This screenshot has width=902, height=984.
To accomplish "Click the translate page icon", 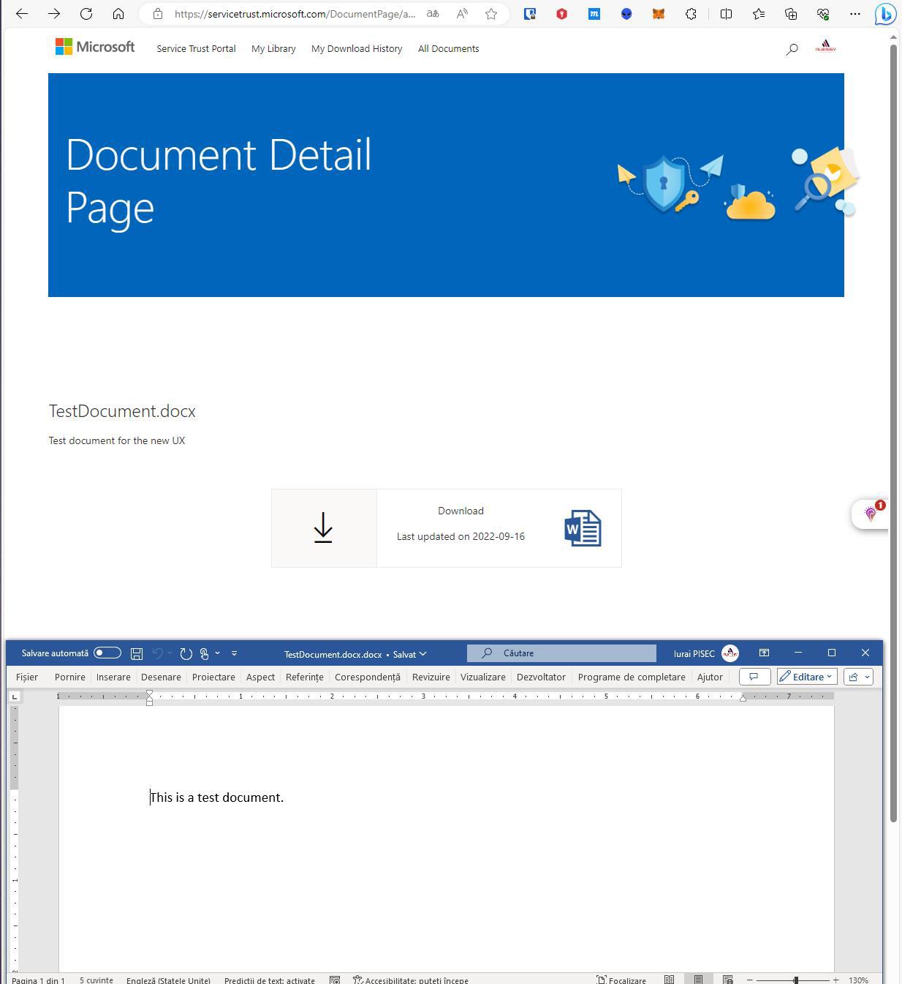I will point(433,14).
